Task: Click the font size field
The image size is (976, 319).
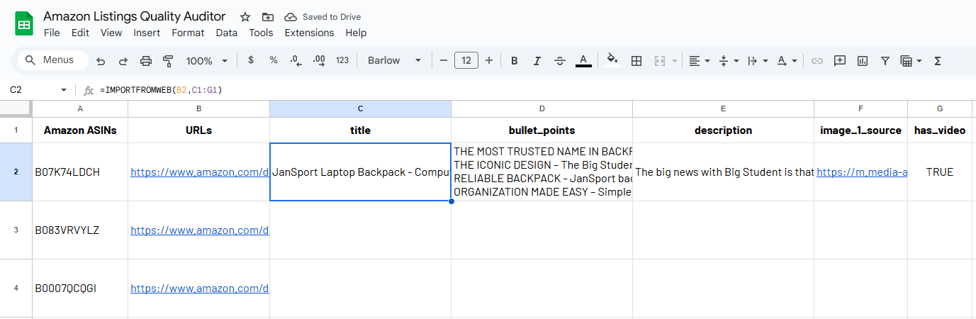Action: coord(466,61)
